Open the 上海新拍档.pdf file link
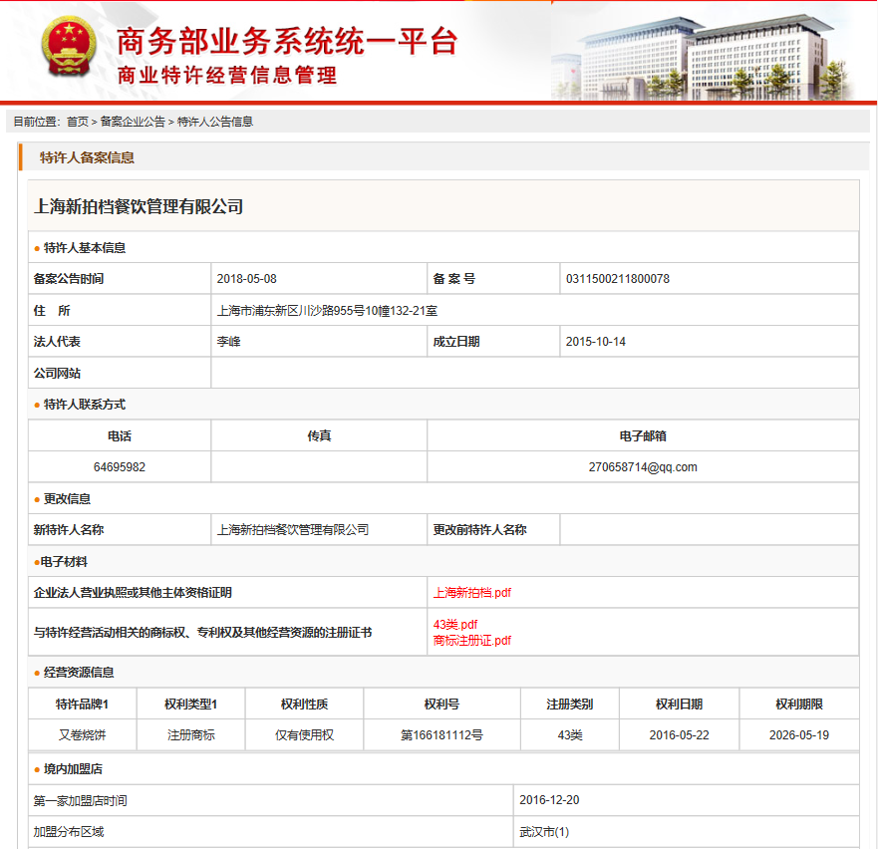This screenshot has height=849, width=878. click(x=471, y=593)
